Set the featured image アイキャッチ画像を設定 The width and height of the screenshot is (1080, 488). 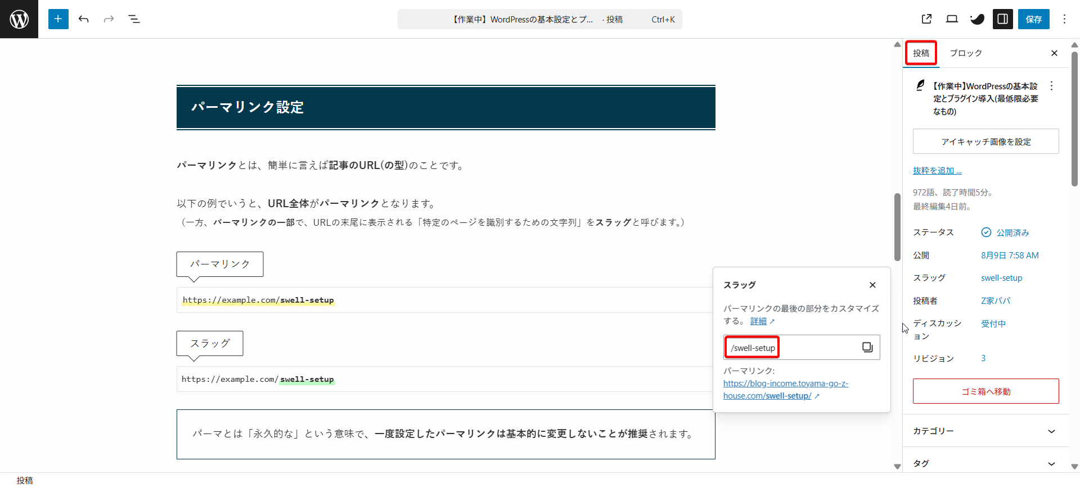click(985, 142)
